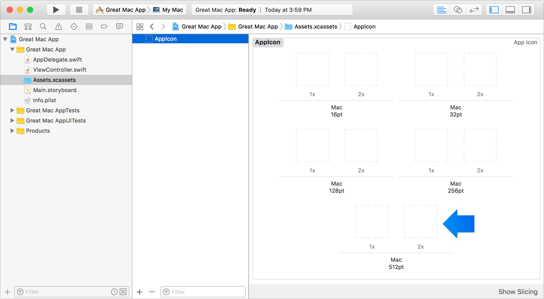Toggle the left Navigator panel visibility
This screenshot has height=299, width=544.
494,10
